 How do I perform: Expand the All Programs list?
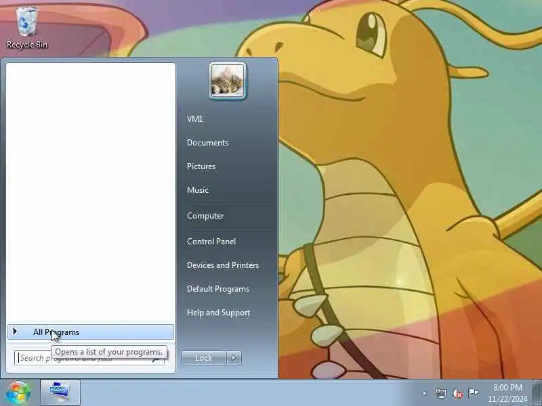(91, 332)
